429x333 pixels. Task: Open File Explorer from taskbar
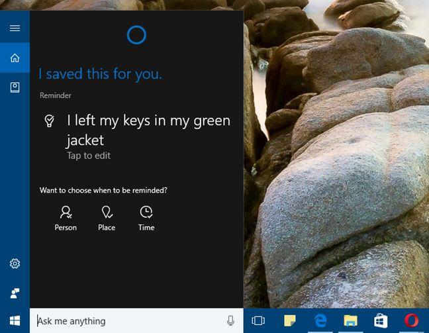pyautogui.click(x=351, y=321)
